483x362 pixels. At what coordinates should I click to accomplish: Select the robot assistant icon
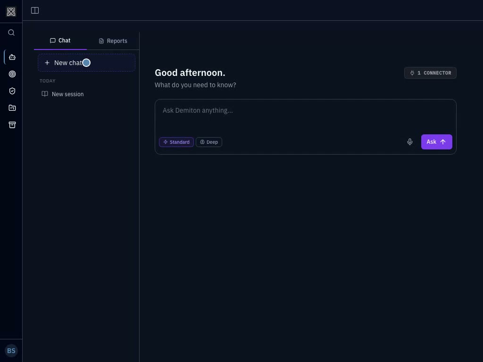point(12,57)
